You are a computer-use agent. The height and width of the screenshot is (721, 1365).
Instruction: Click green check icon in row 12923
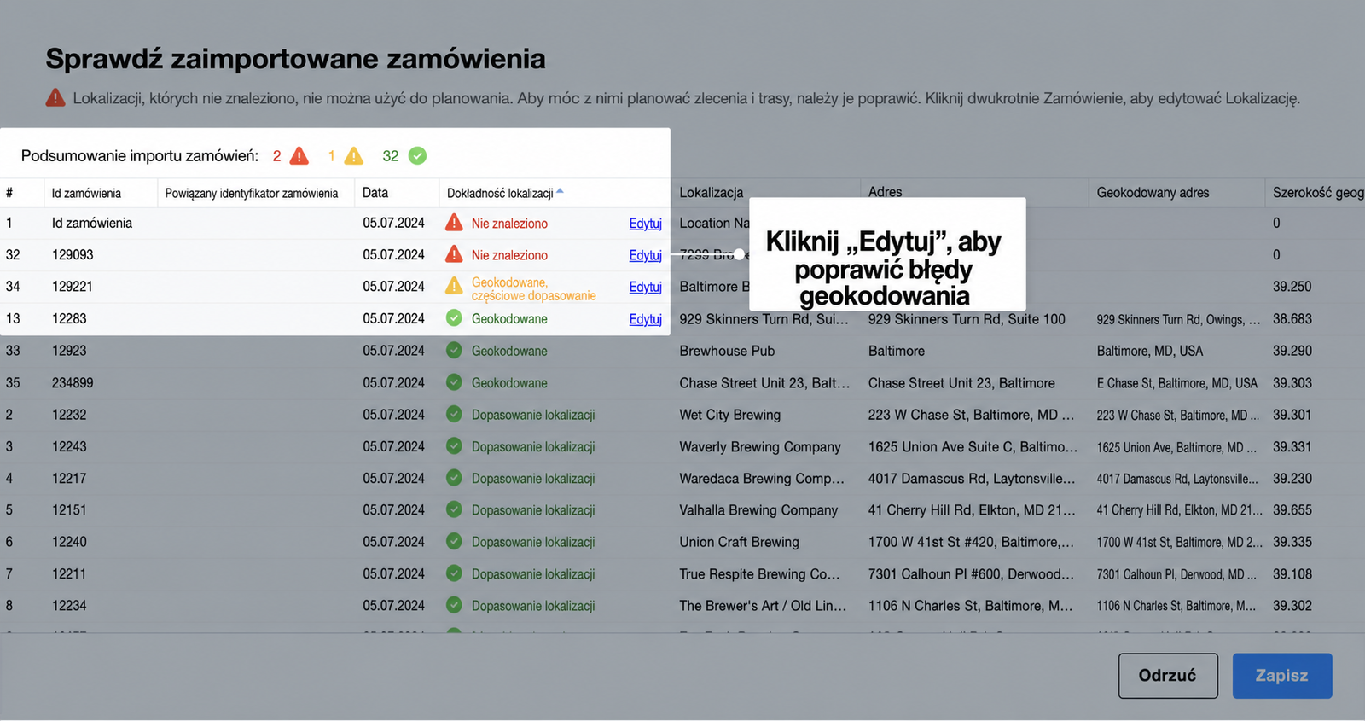[x=454, y=350]
